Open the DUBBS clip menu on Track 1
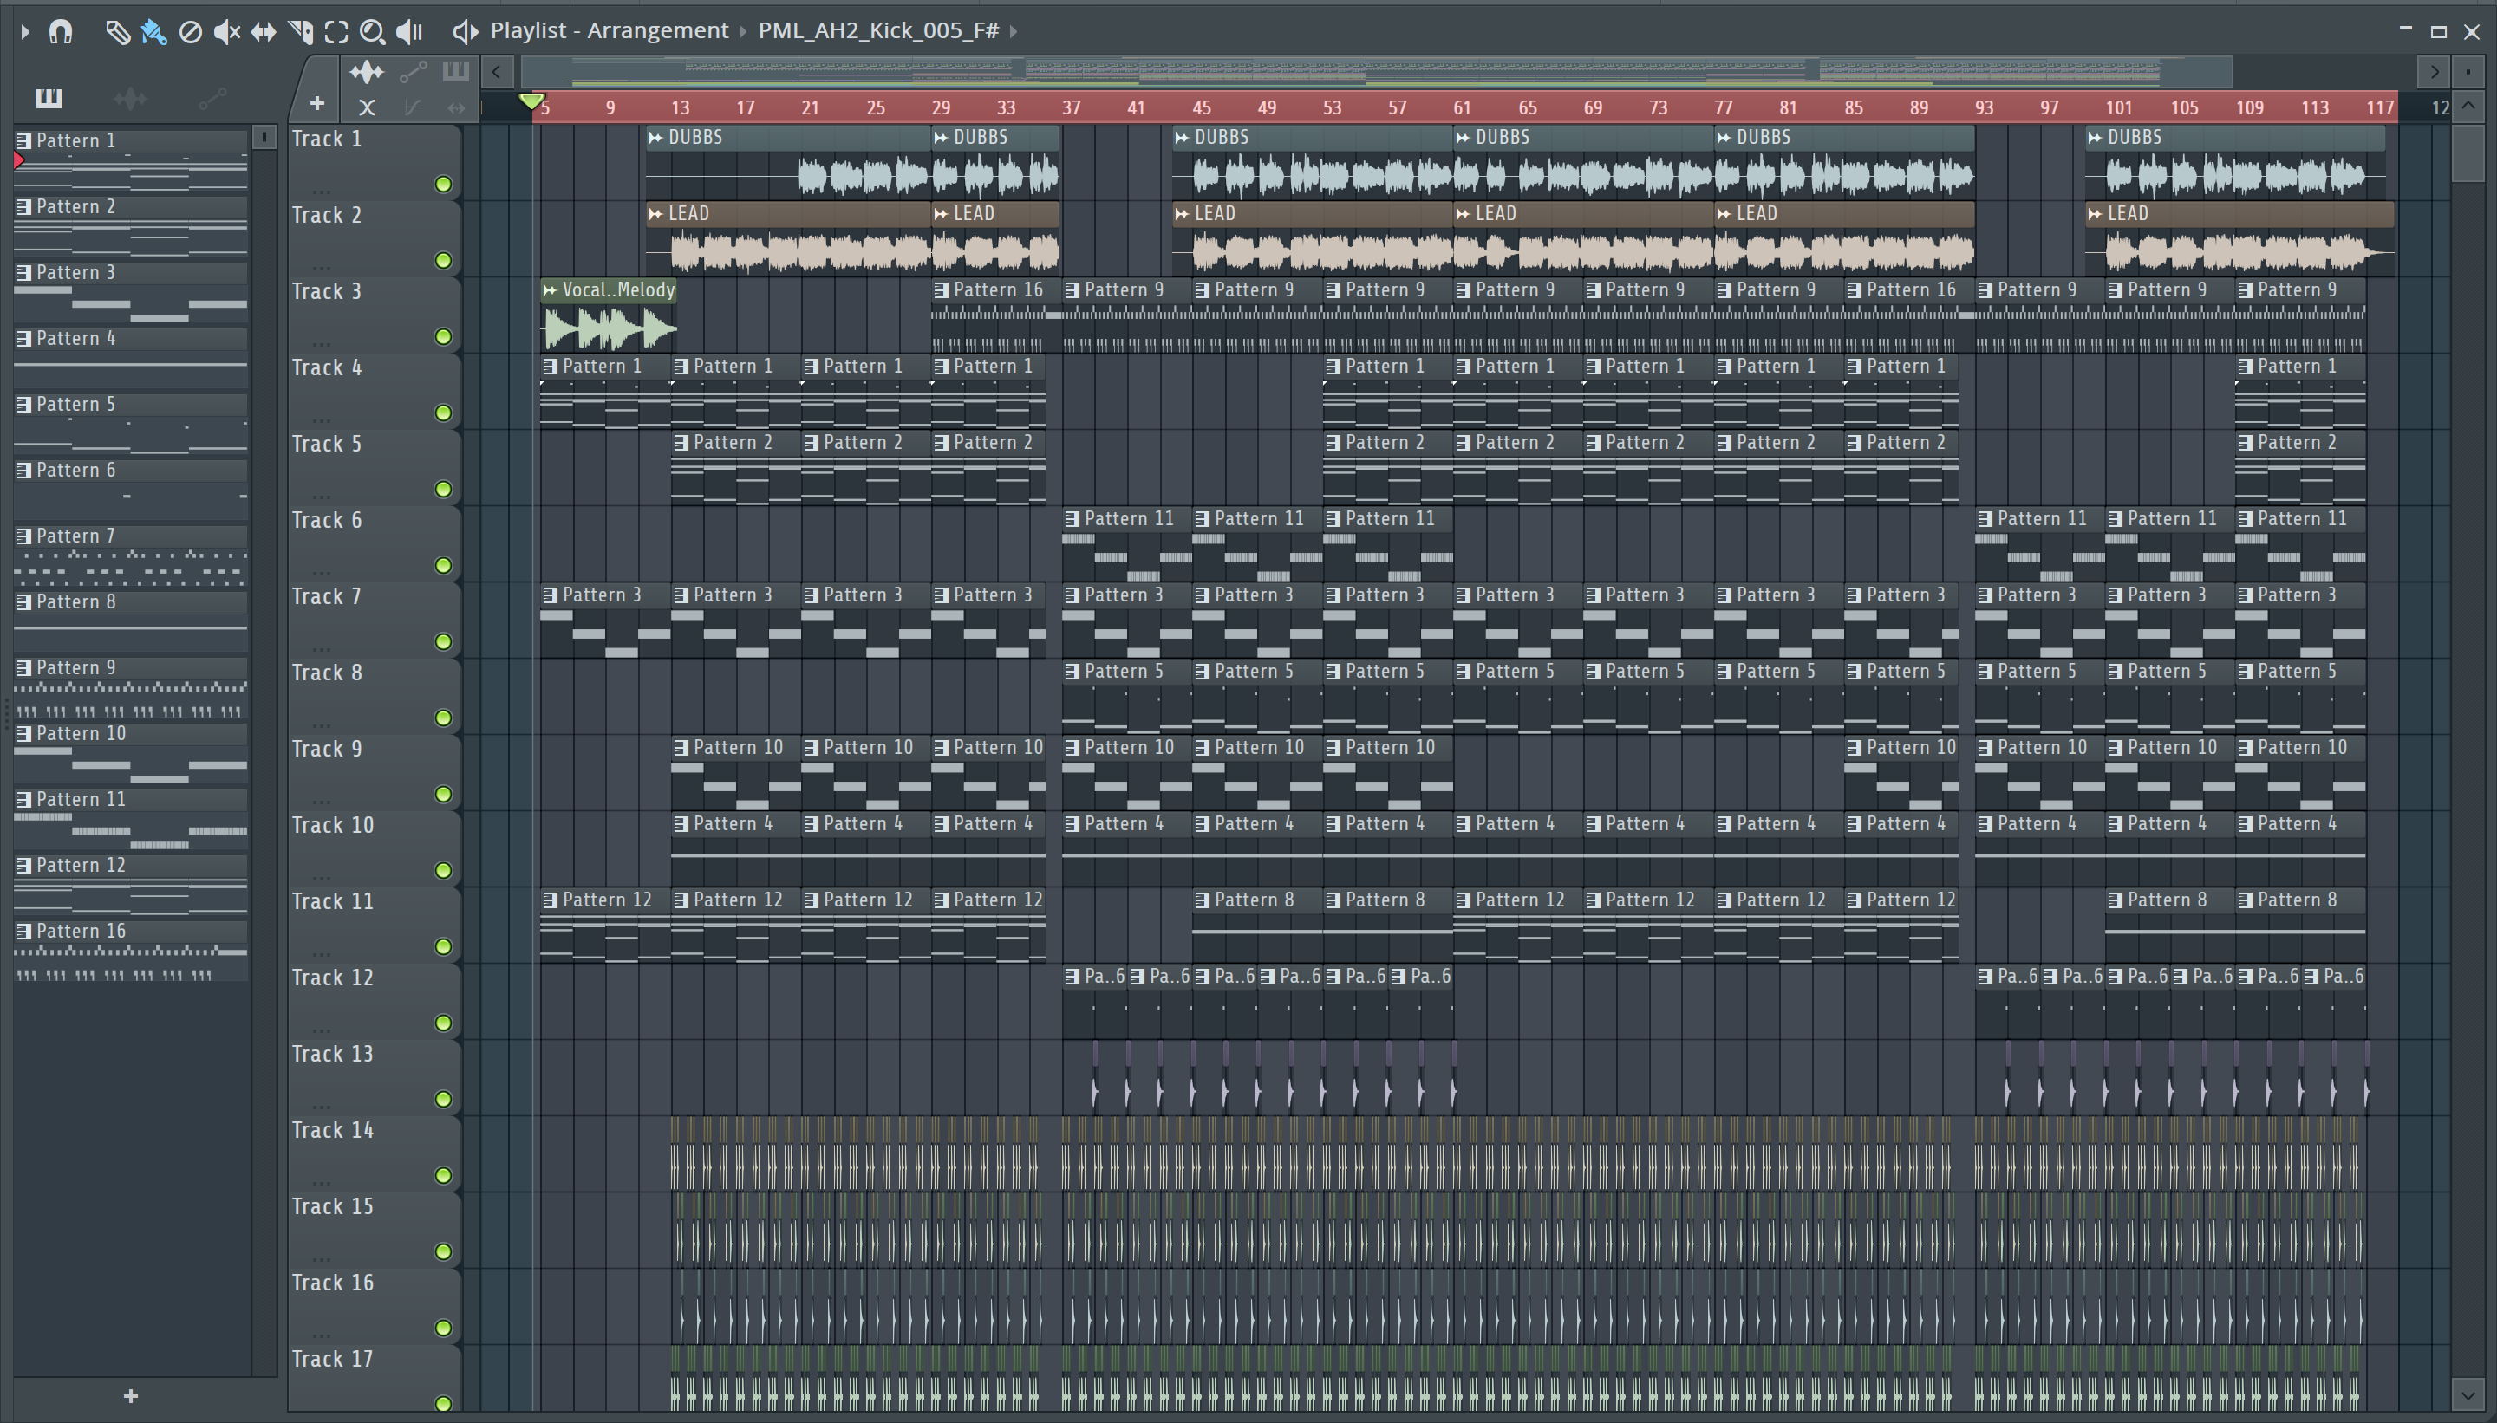The width and height of the screenshot is (2497, 1423). tap(655, 138)
